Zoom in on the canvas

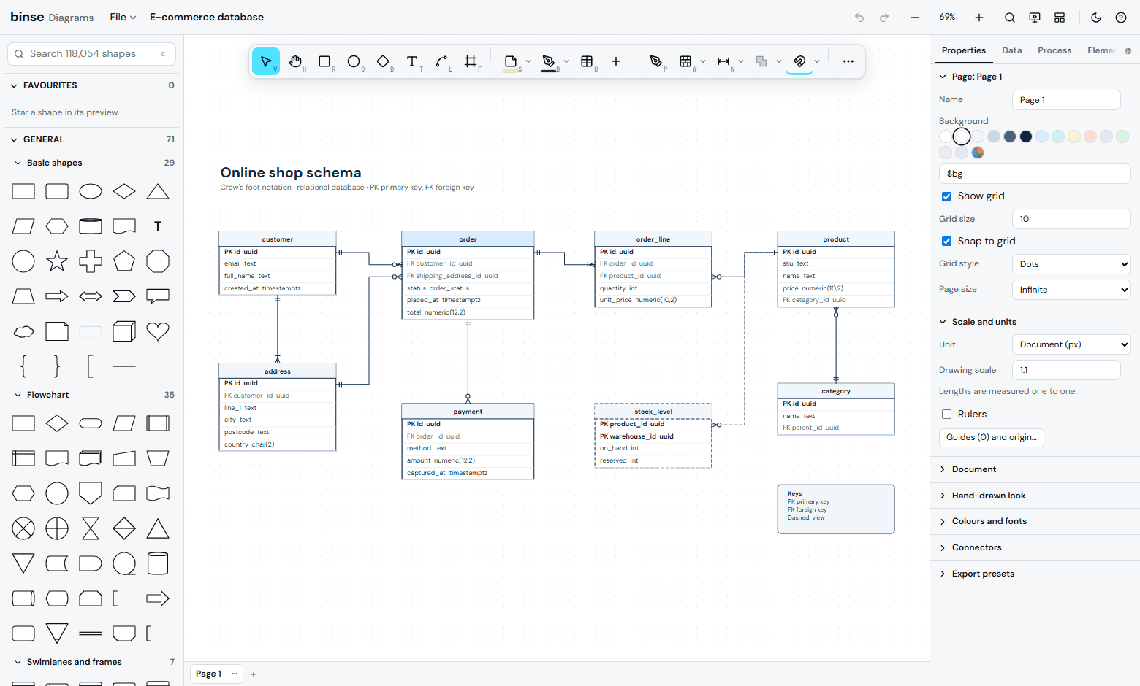tap(979, 18)
